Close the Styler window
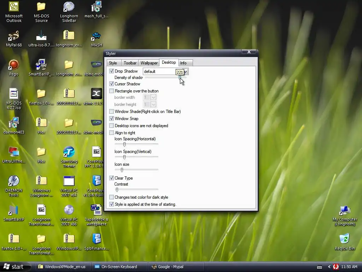 (249, 52)
